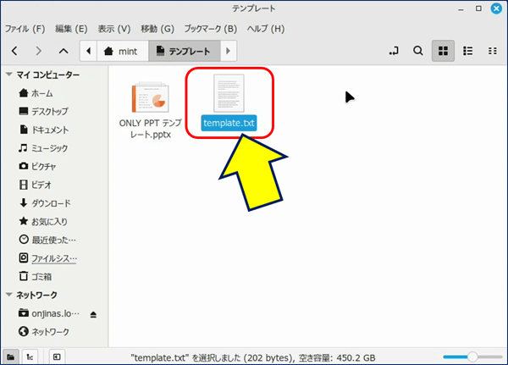Open the 移動 (G) menu

[157, 29]
